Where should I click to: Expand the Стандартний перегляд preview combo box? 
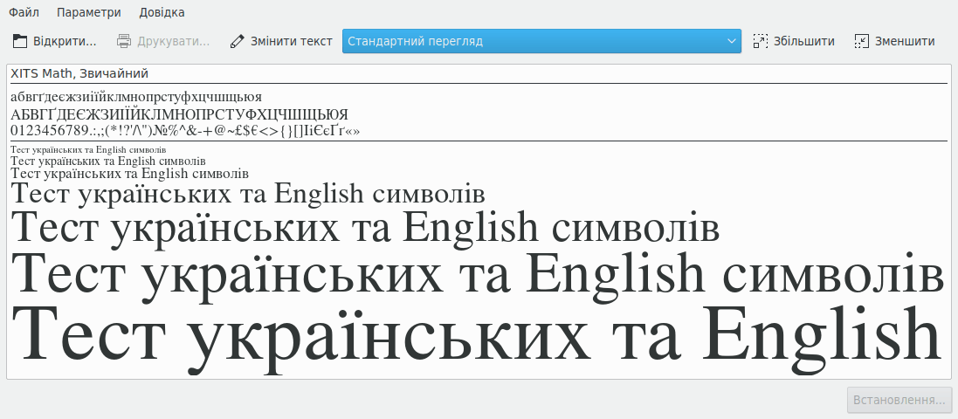pos(533,41)
